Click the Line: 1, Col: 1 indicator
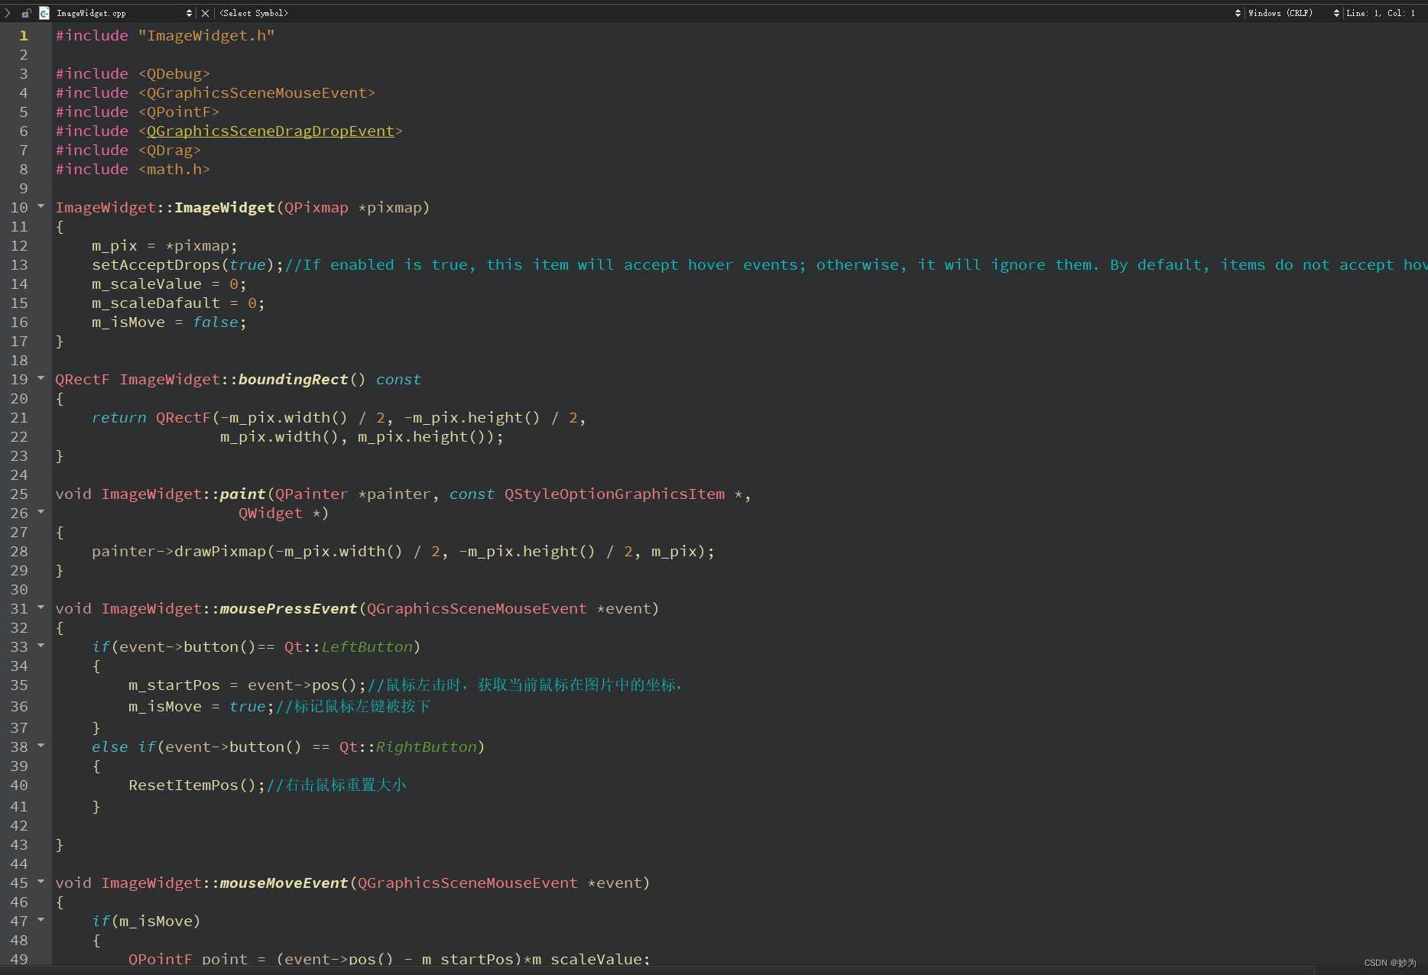1428x975 pixels. [x=1380, y=13]
